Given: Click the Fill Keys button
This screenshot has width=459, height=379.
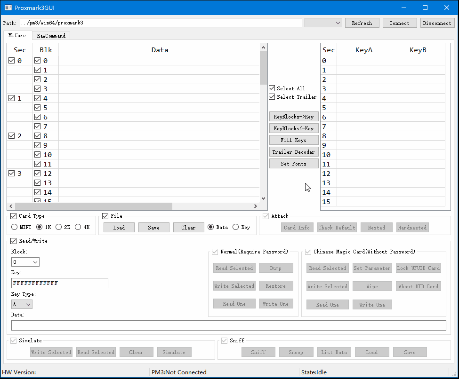Looking at the screenshot, I should pos(294,140).
